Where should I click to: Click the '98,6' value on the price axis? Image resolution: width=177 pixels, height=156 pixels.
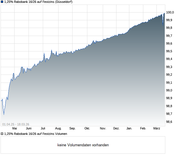(170, 122)
